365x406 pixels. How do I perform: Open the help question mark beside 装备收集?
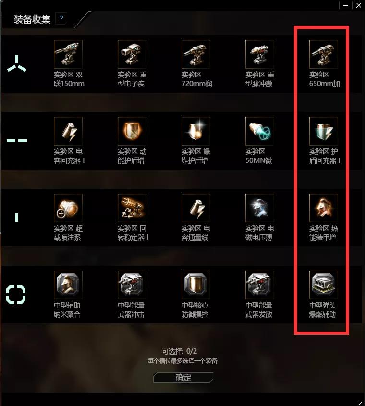(x=61, y=19)
